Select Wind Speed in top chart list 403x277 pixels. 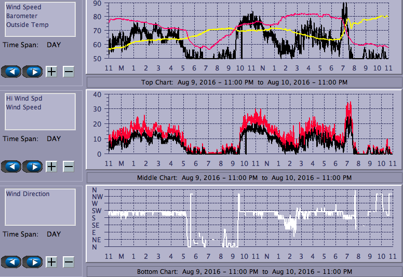pos(23,7)
